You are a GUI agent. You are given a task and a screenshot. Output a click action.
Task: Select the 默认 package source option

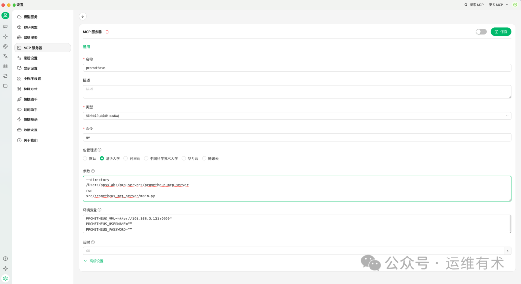(x=85, y=158)
